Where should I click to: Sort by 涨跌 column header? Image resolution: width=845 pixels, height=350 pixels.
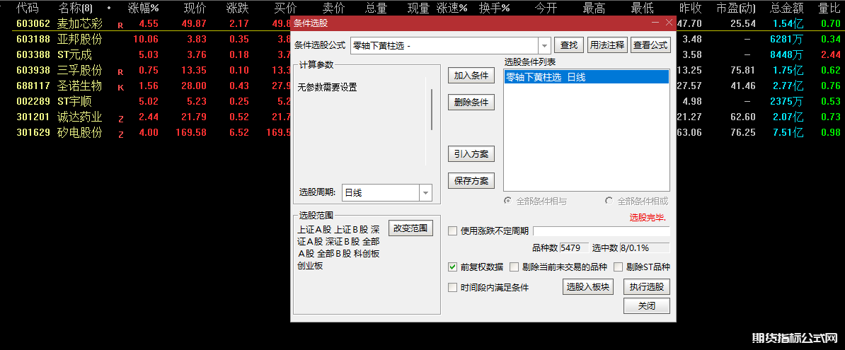point(237,8)
